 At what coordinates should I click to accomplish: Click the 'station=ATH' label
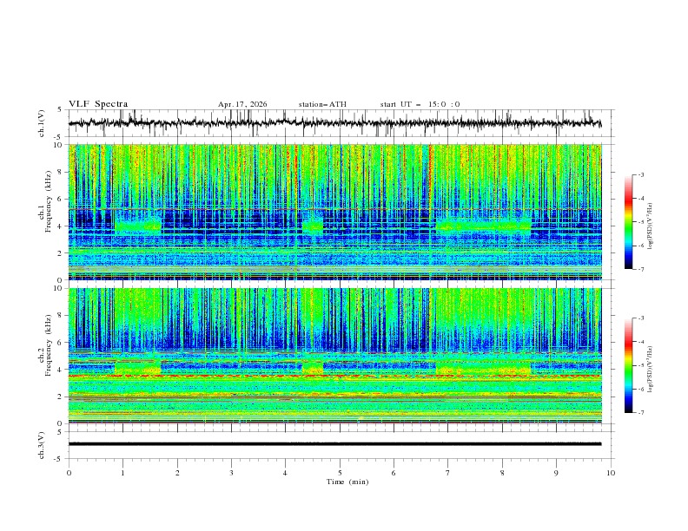pyautogui.click(x=322, y=104)
